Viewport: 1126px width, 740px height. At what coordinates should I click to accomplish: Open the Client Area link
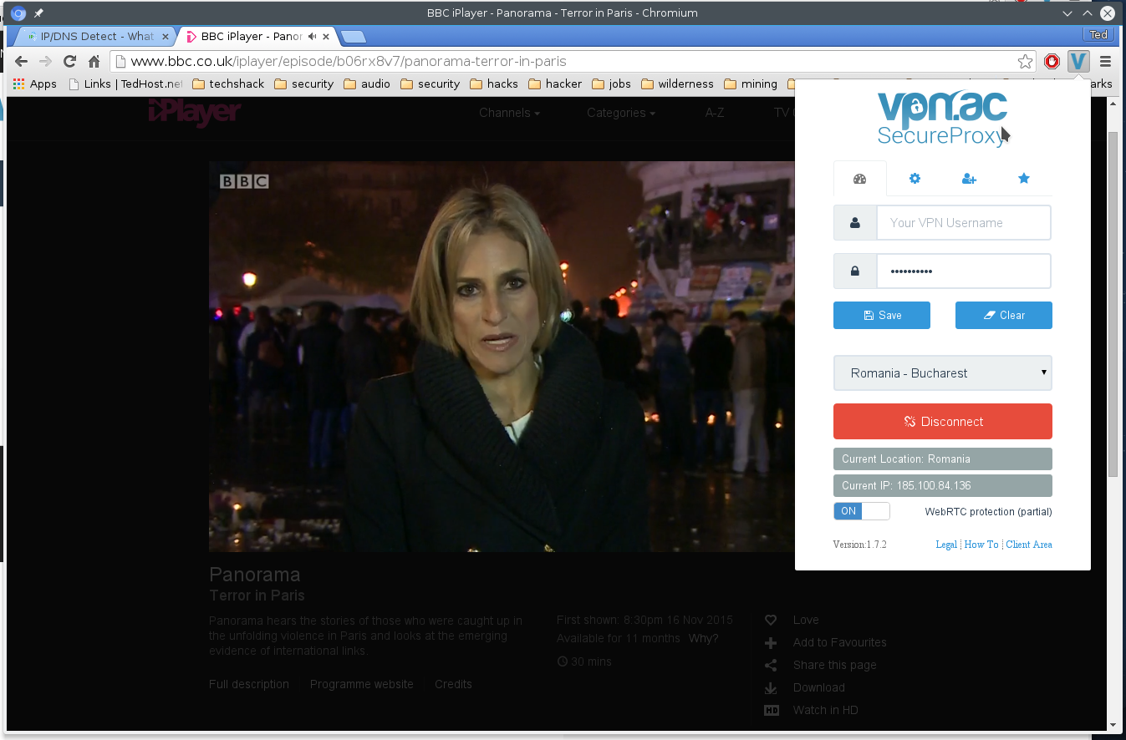click(1029, 545)
